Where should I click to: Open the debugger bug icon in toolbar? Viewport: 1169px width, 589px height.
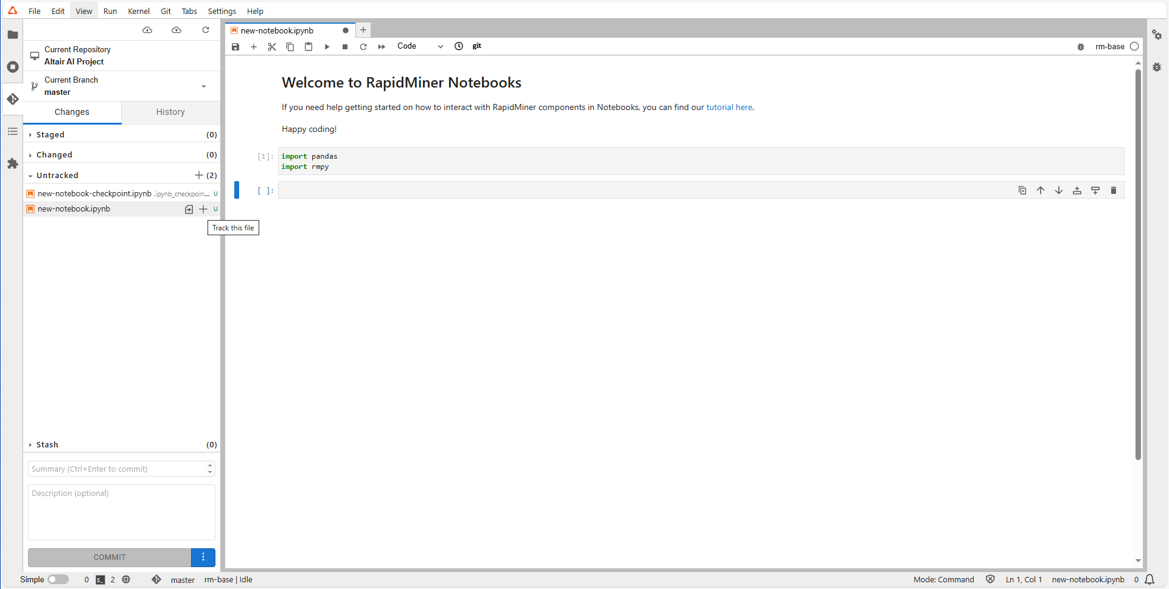coord(1081,47)
